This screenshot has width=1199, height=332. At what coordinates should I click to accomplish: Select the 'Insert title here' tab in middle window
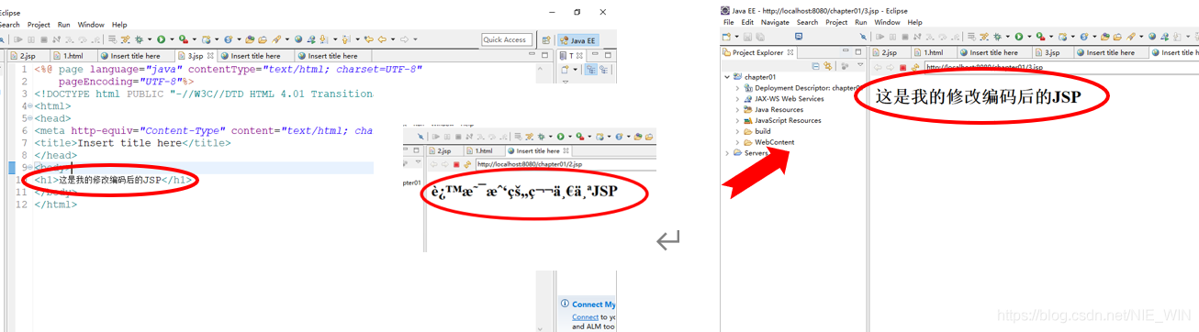coord(538,150)
